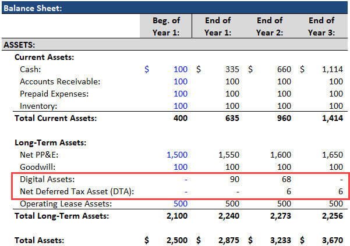Viewport: 350px width, 246px height.
Task: Select the "Current Assets:" subheading
Action: [x=44, y=57]
